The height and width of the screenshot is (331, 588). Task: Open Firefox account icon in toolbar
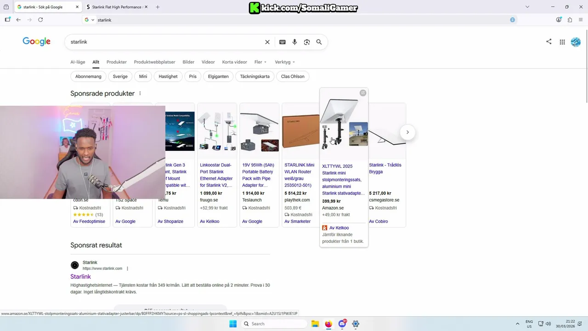pyautogui.click(x=559, y=20)
